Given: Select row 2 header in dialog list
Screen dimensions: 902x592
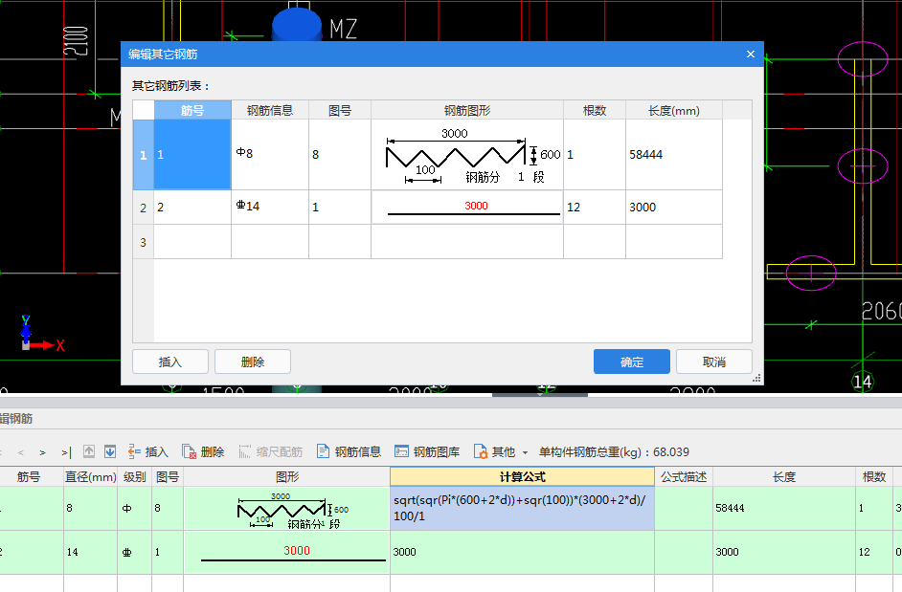Looking at the screenshot, I should 144,208.
